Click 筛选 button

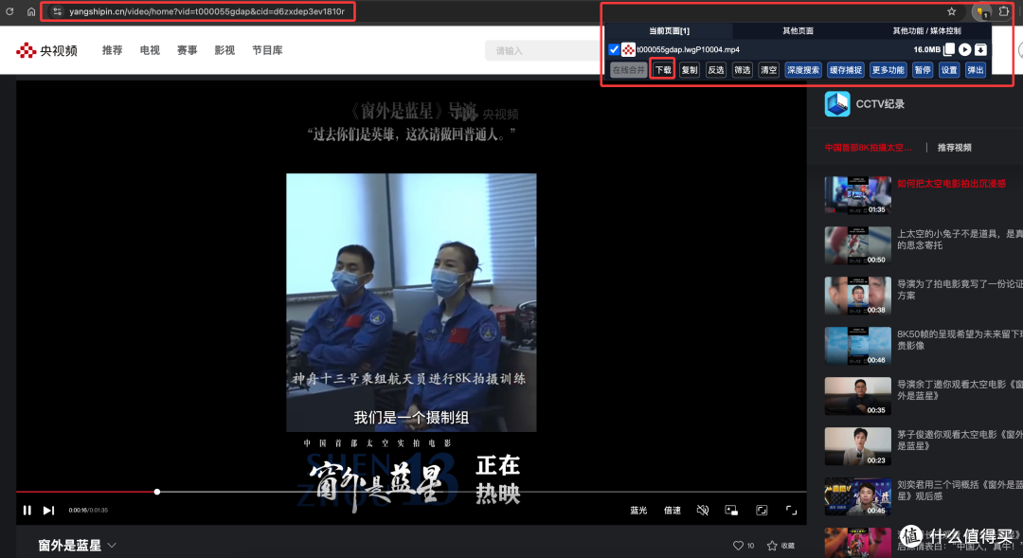coord(743,70)
